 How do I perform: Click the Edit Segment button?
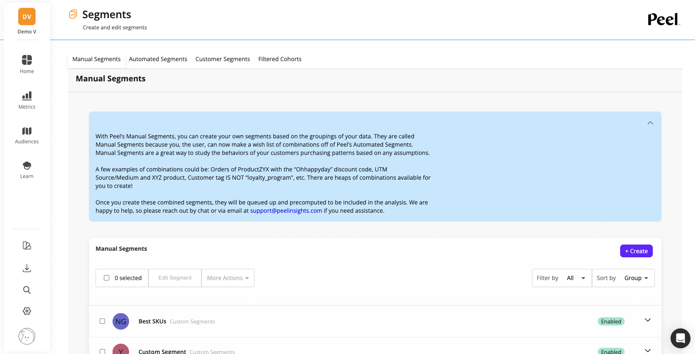click(x=175, y=278)
